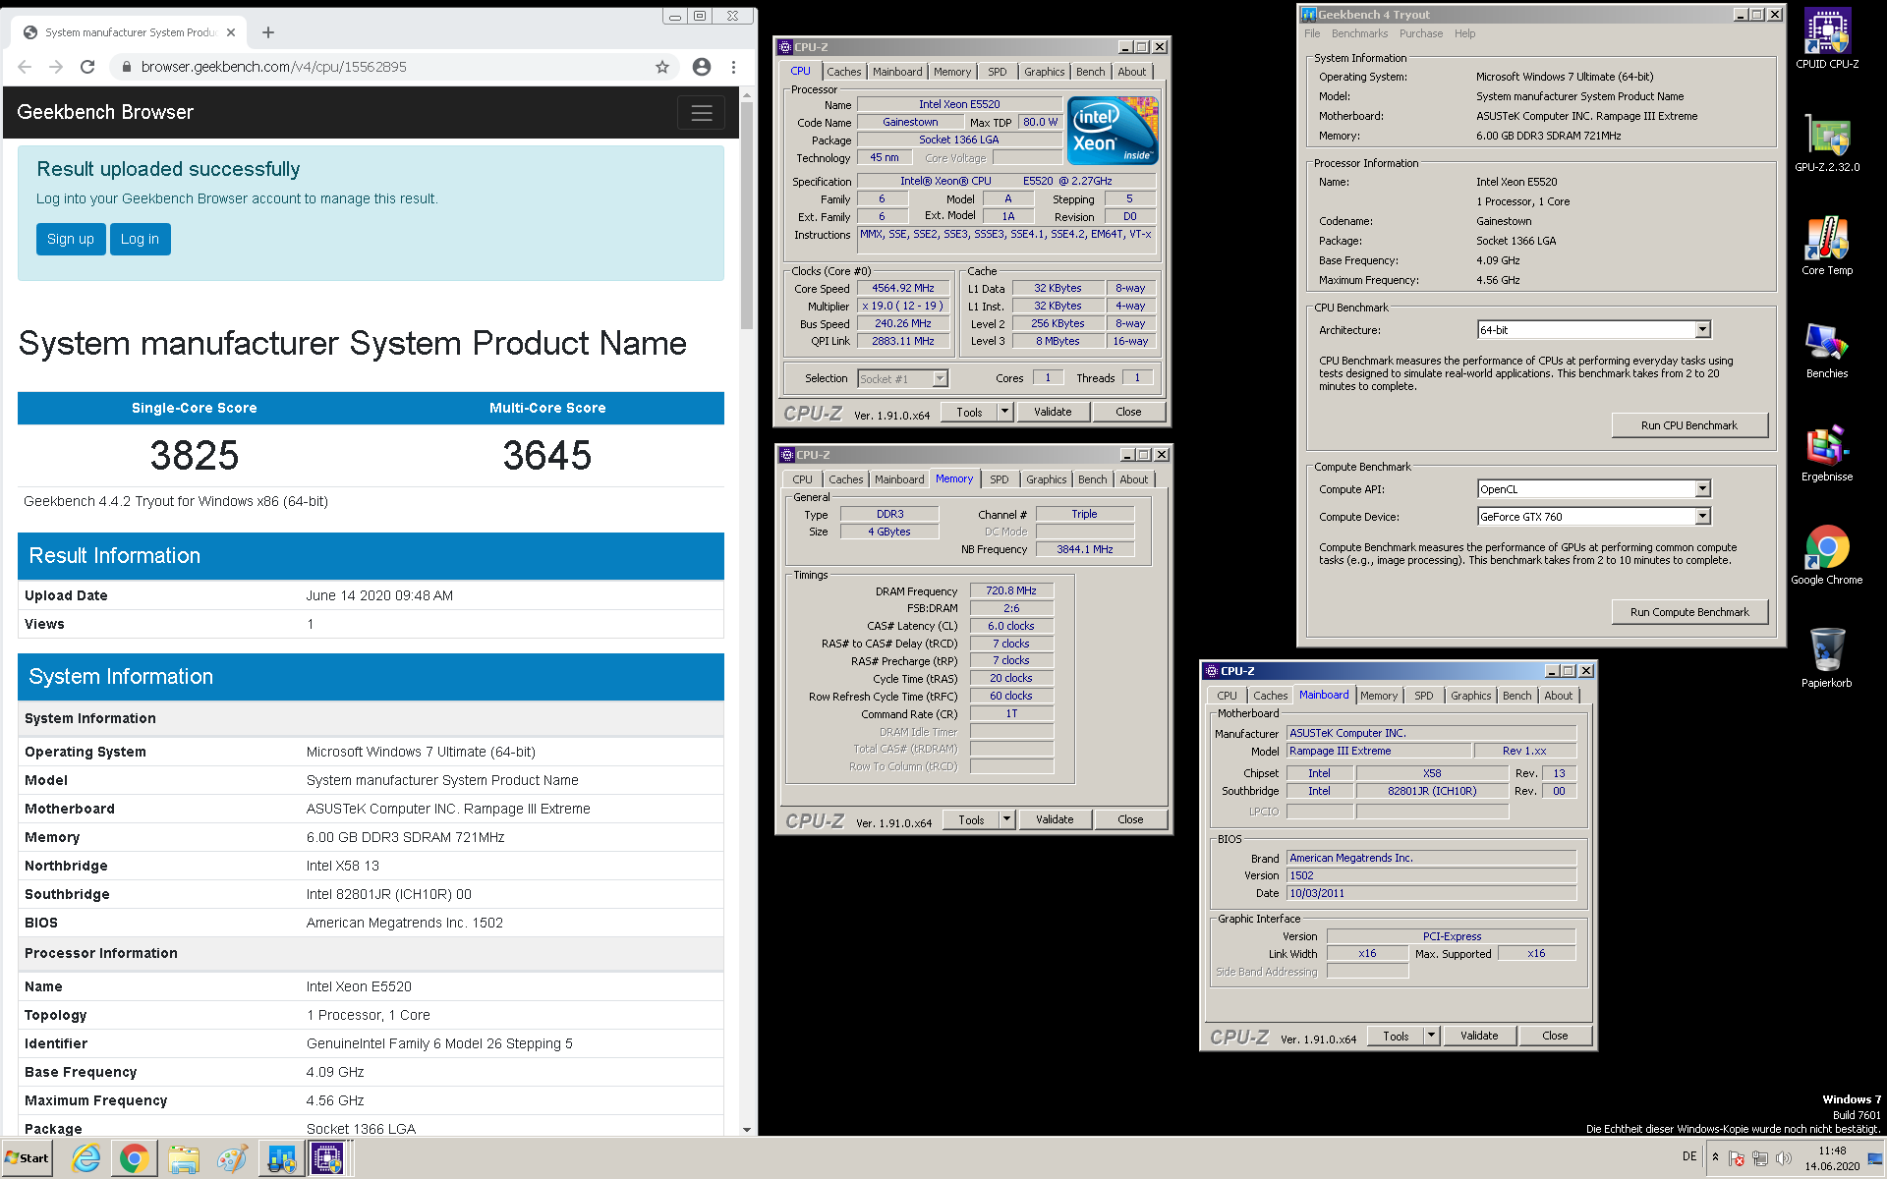Click the Intel Xeon inside logo in CPU-Z

1113,130
